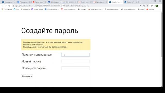Reload the page with the refresh icon
This screenshot has width=165, height=93.
(x=9, y=6)
